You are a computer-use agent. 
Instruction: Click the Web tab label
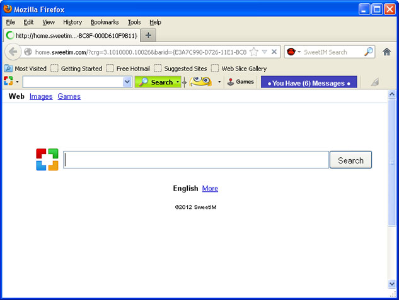16,96
